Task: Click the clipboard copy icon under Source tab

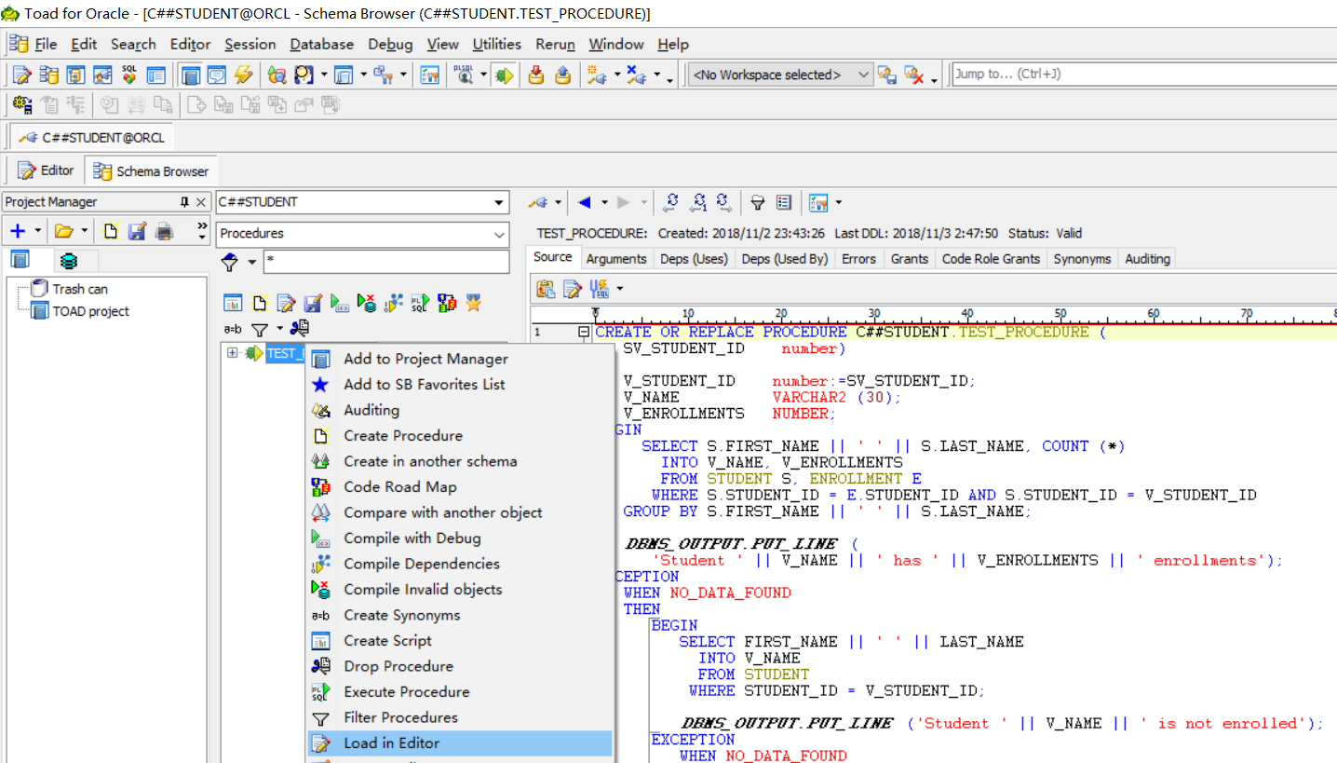Action: [546, 289]
